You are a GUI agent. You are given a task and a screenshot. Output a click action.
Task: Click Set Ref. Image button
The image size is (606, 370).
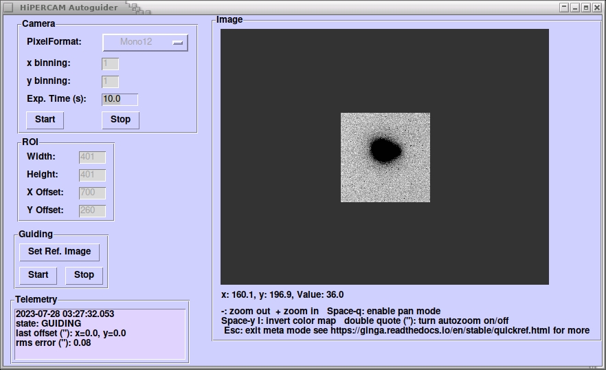[60, 252]
